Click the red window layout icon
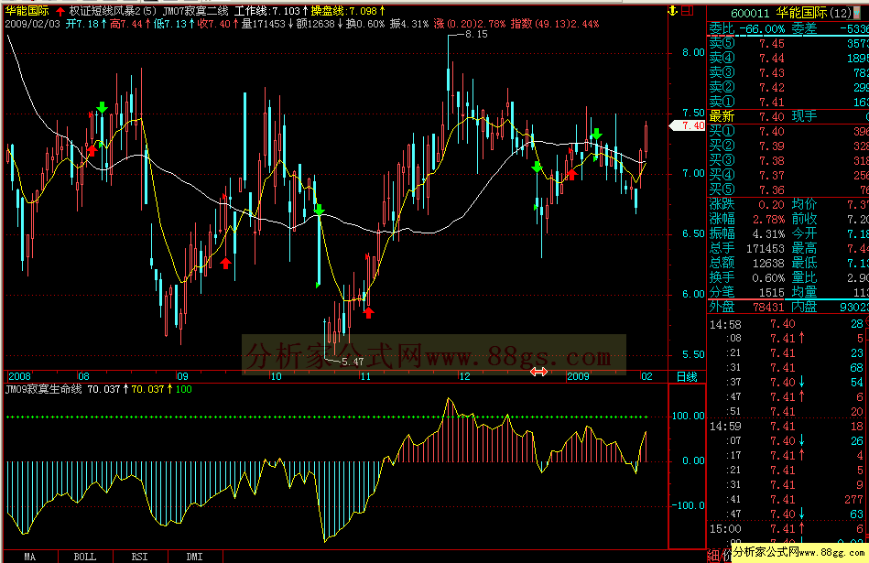This screenshot has height=563, width=869. [687, 11]
